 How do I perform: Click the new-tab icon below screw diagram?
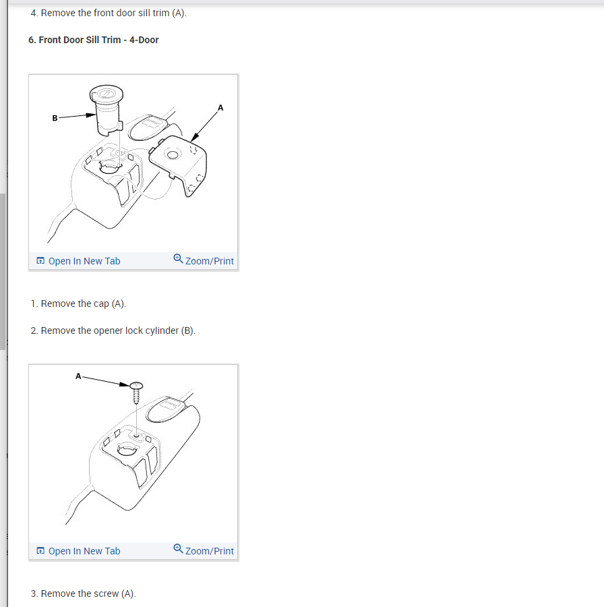click(x=40, y=550)
